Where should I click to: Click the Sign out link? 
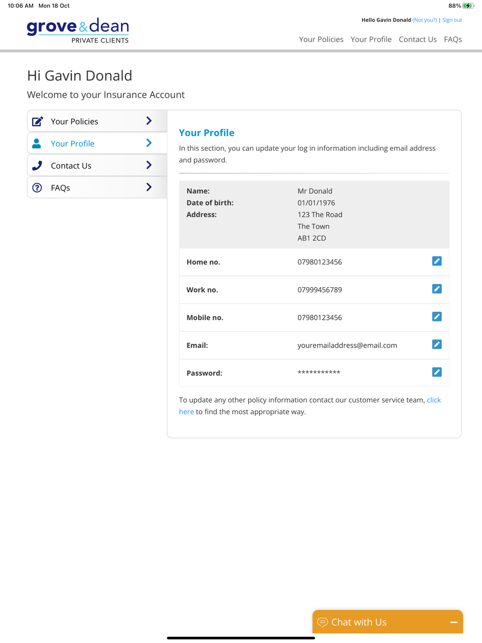coord(452,20)
